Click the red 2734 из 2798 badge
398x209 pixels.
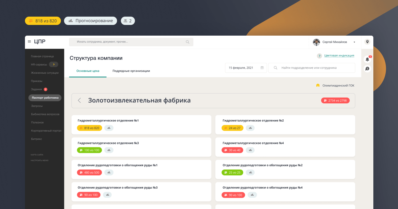pos(335,100)
